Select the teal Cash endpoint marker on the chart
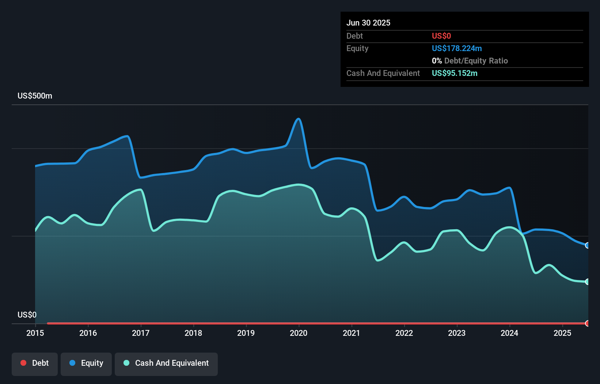The image size is (600, 384). click(587, 281)
